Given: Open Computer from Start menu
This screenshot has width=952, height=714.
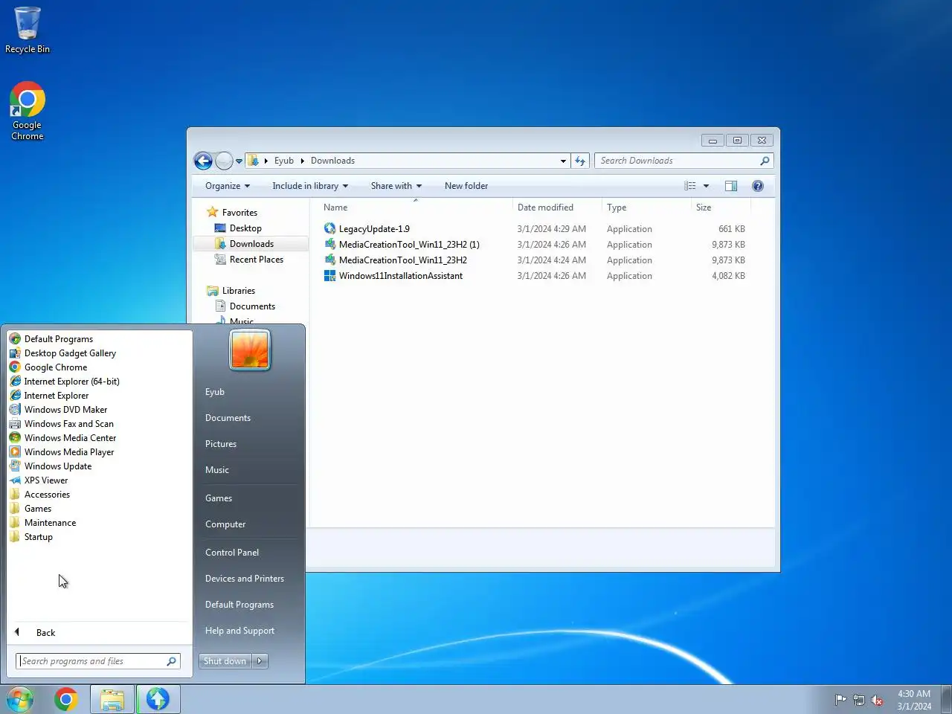Looking at the screenshot, I should pyautogui.click(x=225, y=524).
